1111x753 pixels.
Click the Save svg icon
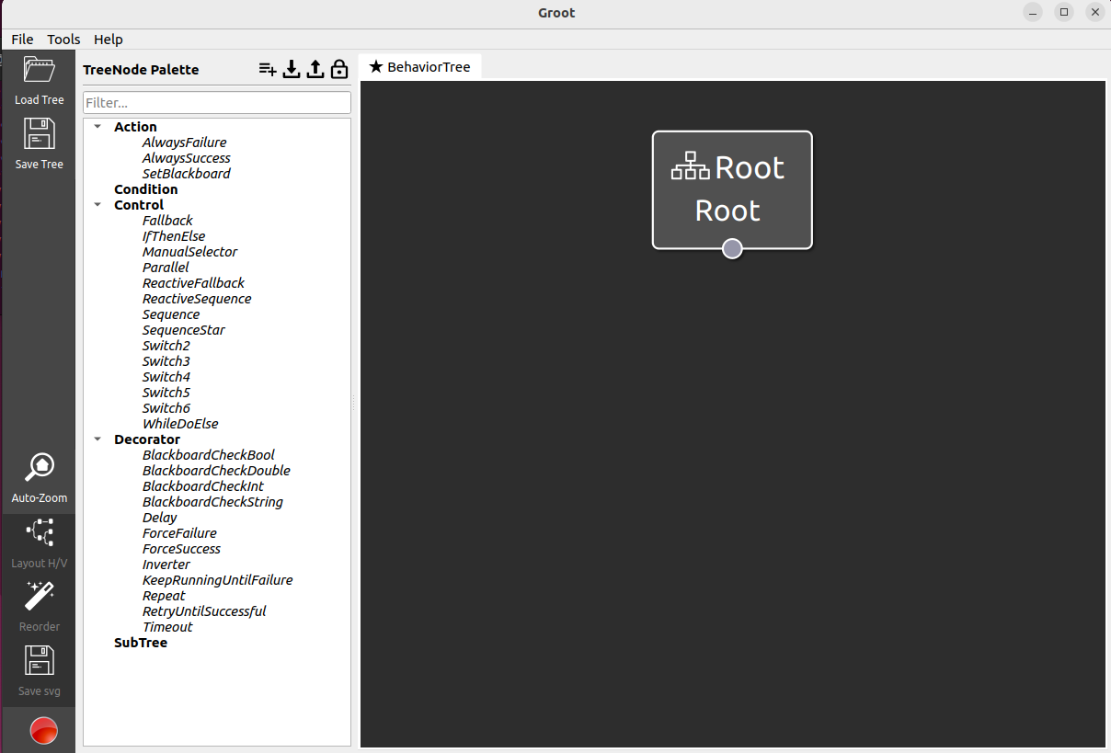click(40, 660)
